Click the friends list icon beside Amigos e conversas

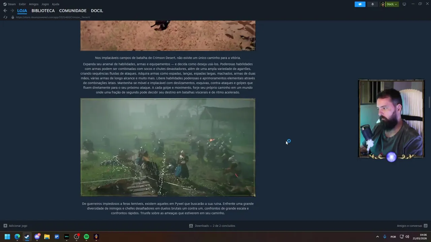(x=426, y=226)
